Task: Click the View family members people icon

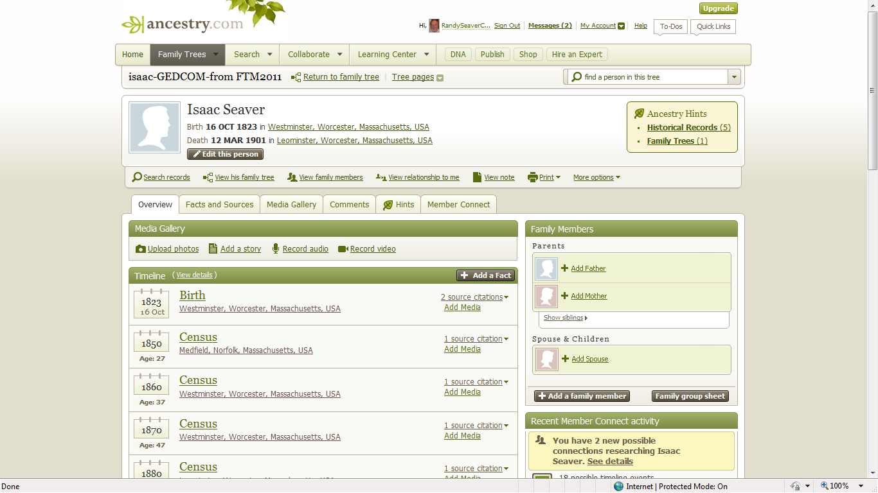Action: (292, 177)
